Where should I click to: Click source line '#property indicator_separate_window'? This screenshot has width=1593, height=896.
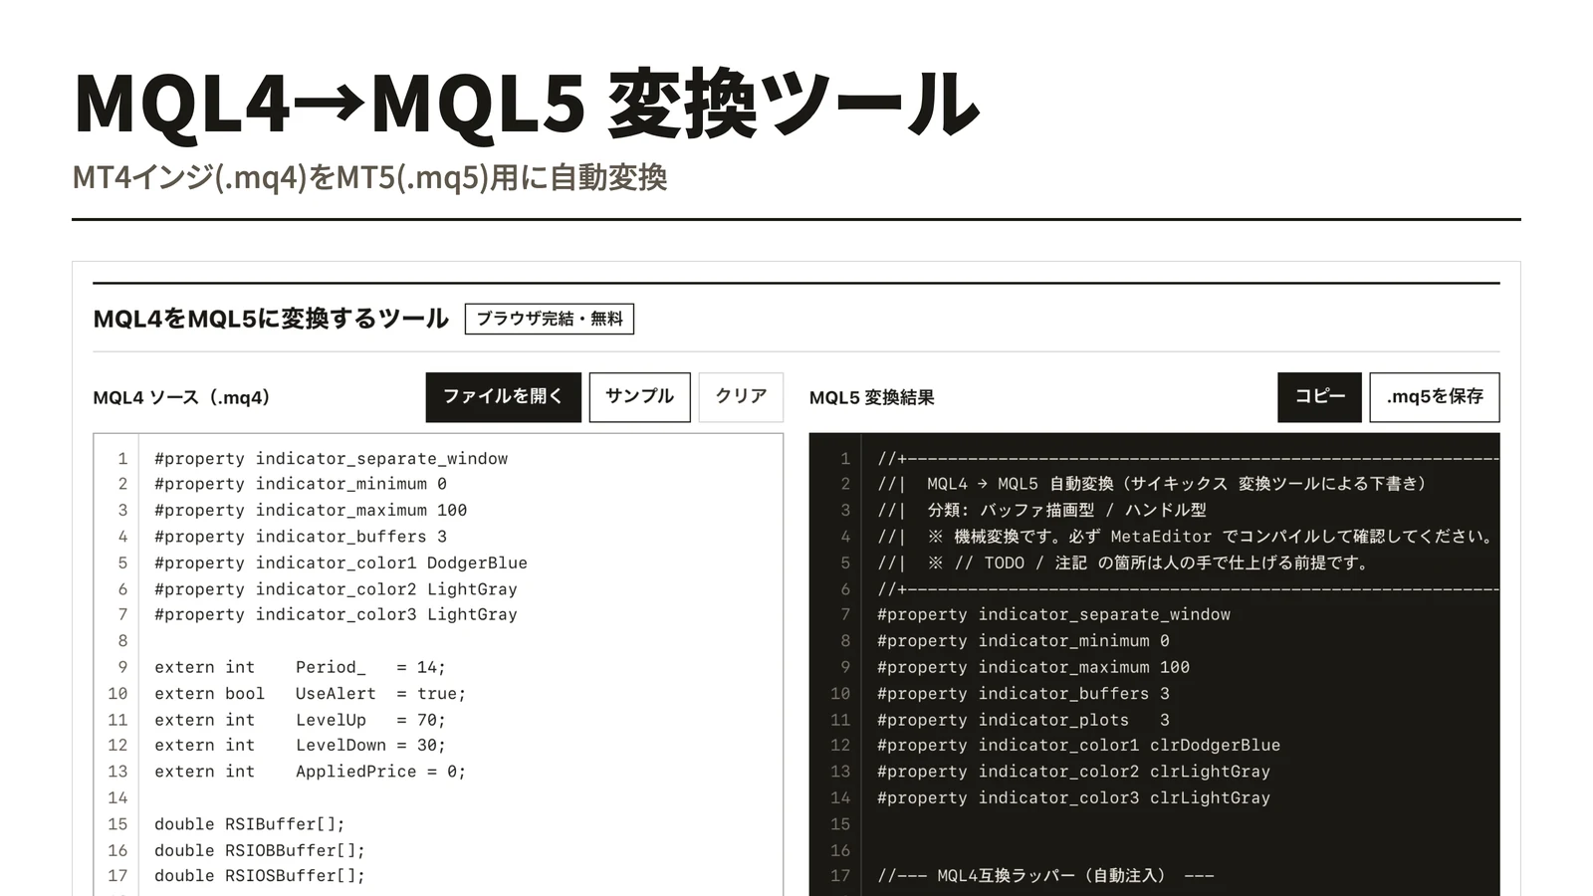click(331, 458)
